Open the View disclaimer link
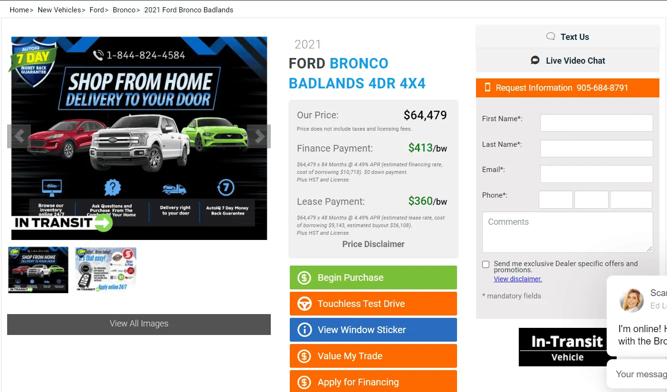Viewport: 667px width, 392px height. [518, 279]
